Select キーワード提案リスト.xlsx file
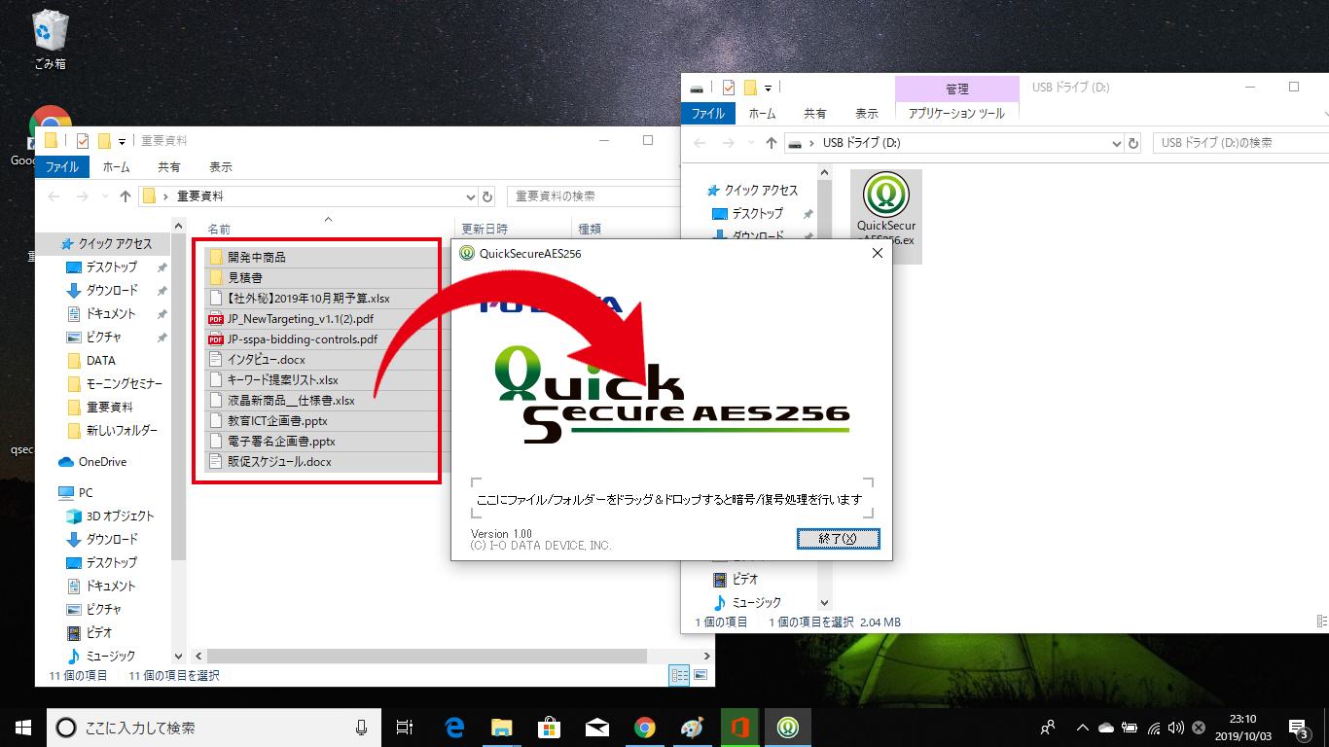This screenshot has height=747, width=1329. point(283,380)
